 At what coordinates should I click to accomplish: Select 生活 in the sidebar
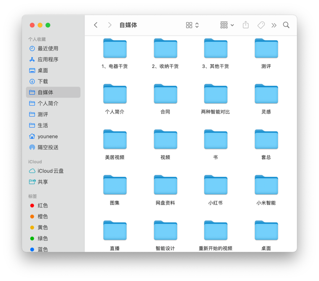(x=53, y=125)
